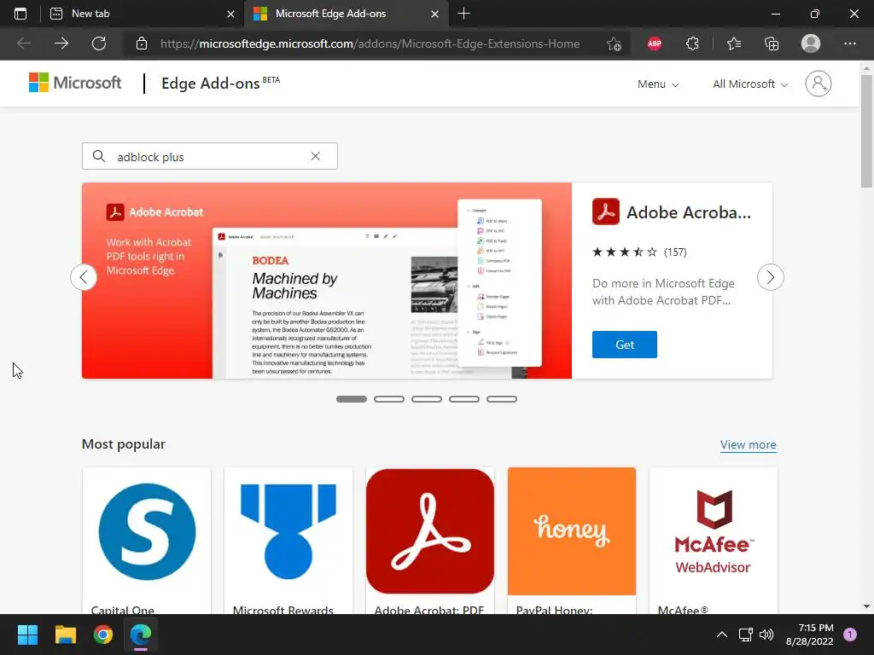Click the address bar URL
874x655 pixels.
point(370,43)
